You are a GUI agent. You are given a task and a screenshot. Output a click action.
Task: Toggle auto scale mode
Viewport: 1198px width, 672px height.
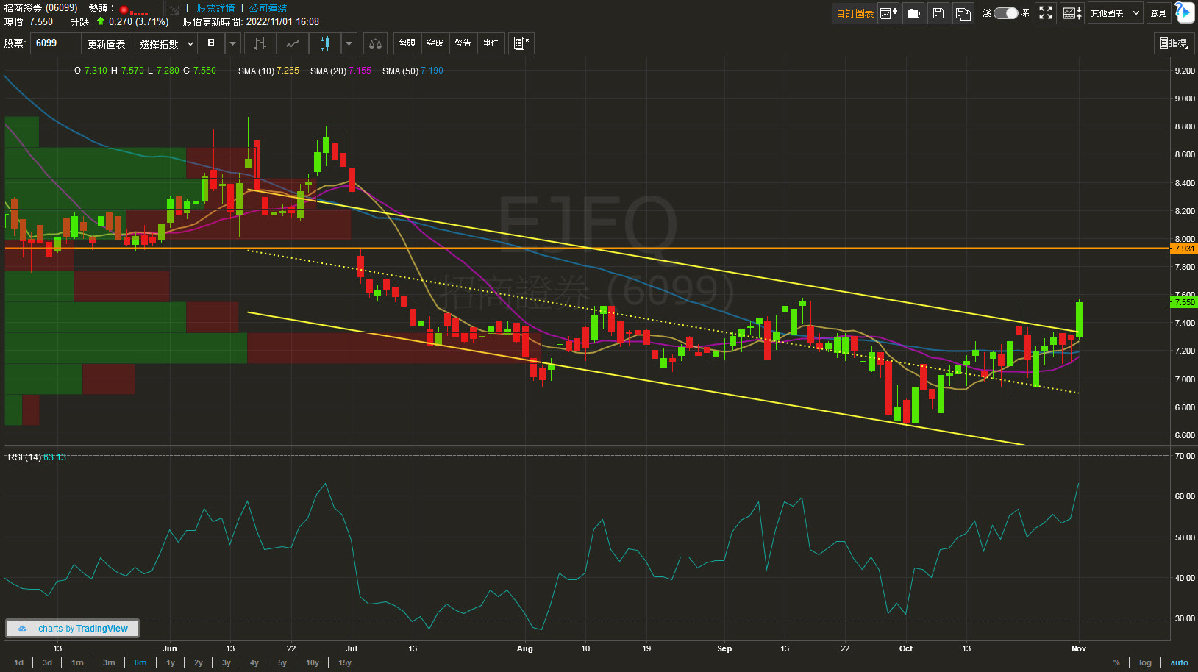(x=1180, y=662)
